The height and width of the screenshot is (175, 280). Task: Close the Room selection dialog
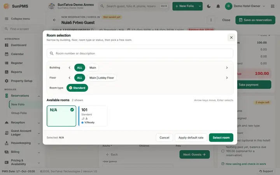tap(231, 37)
